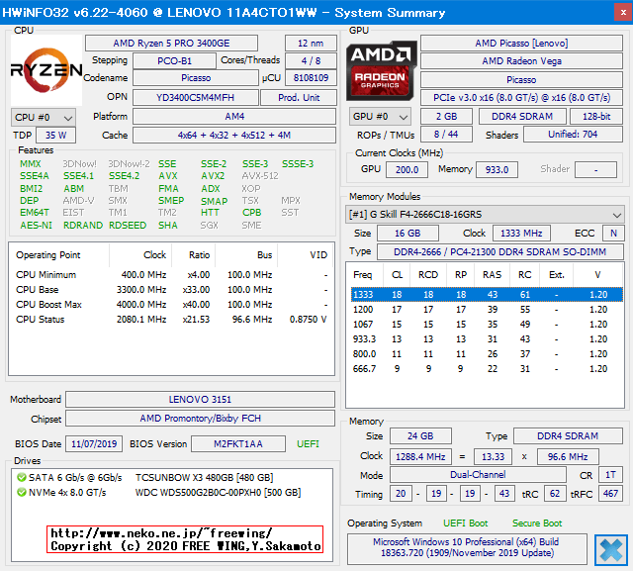Click the green check icon for NVMe drive

pos(21,492)
